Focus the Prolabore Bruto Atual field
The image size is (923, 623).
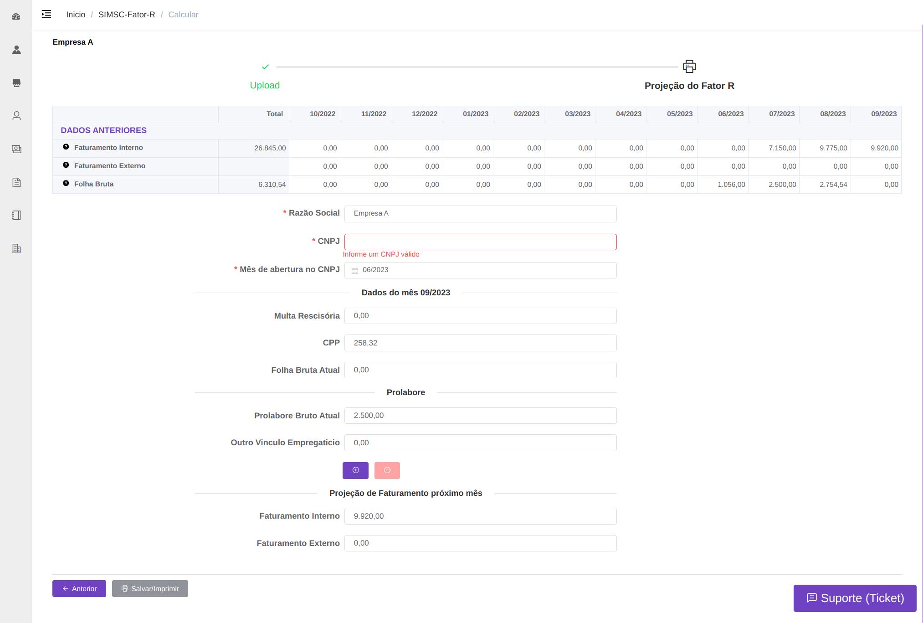480,416
